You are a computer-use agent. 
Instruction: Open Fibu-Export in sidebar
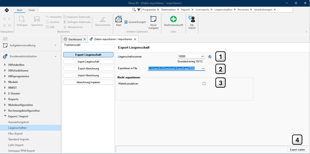tap(15, 134)
